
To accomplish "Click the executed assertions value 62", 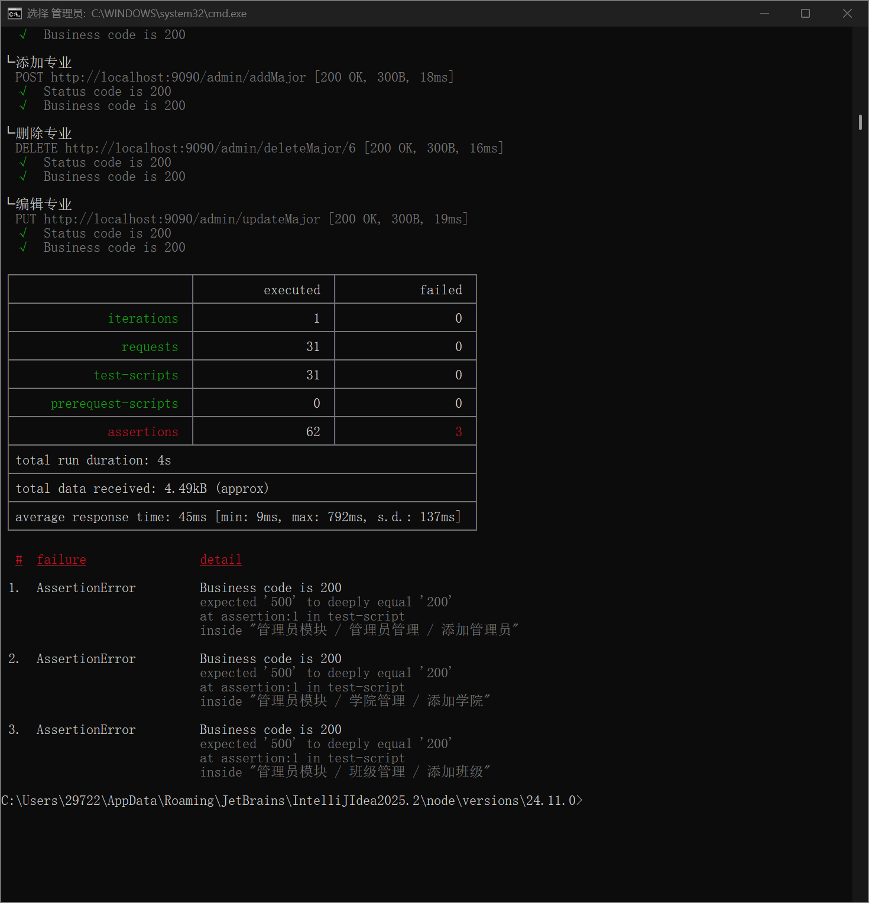I will click(313, 432).
